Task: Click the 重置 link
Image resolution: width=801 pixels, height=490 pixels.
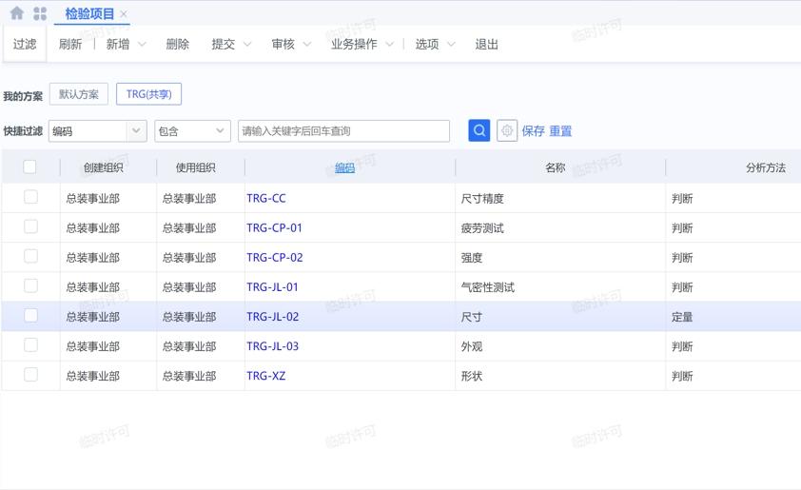Action: [x=560, y=131]
